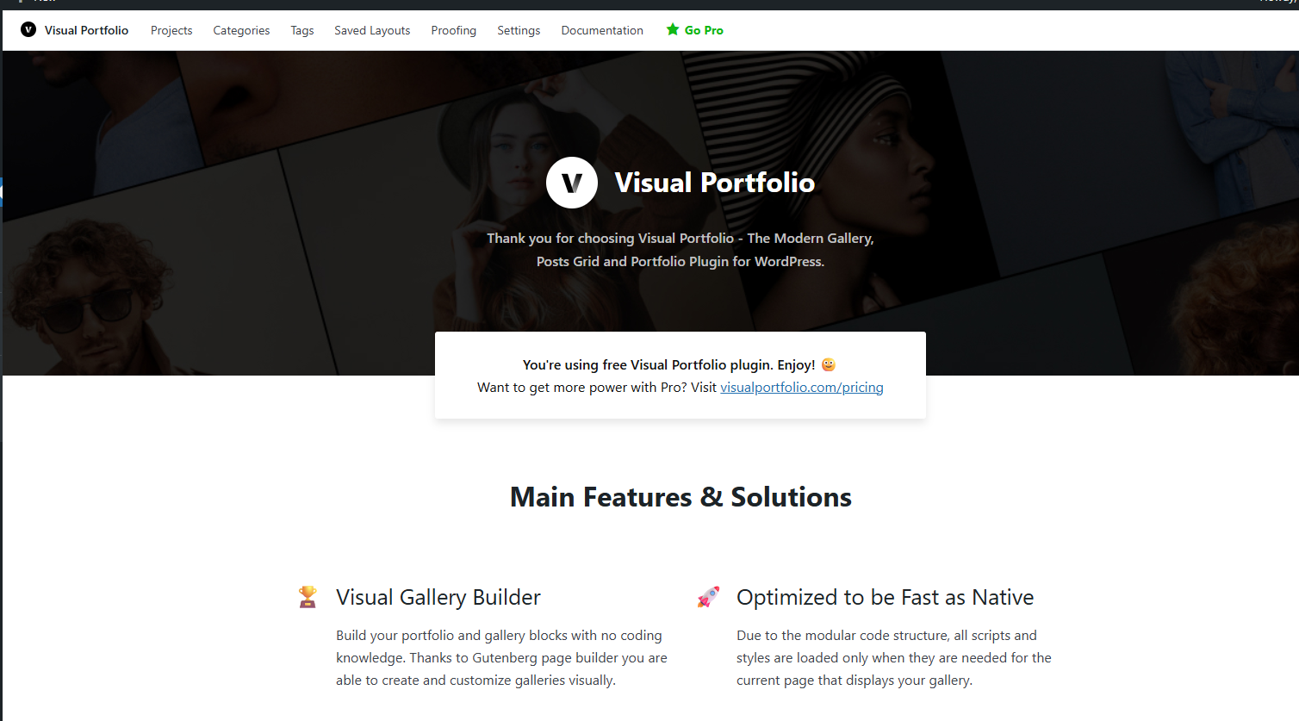Screen dimensions: 1299x721
Task: Click the trophy icon beside Visual Gallery Builder
Action: click(x=308, y=596)
